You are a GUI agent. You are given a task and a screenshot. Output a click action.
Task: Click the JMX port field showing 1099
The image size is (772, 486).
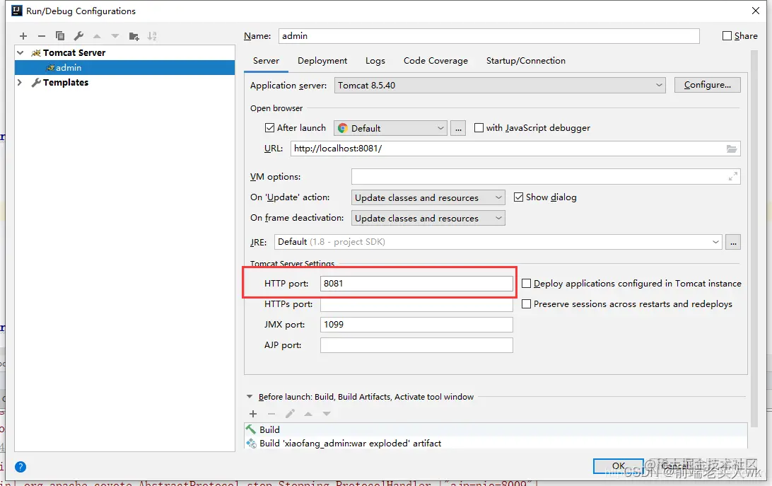tap(416, 324)
